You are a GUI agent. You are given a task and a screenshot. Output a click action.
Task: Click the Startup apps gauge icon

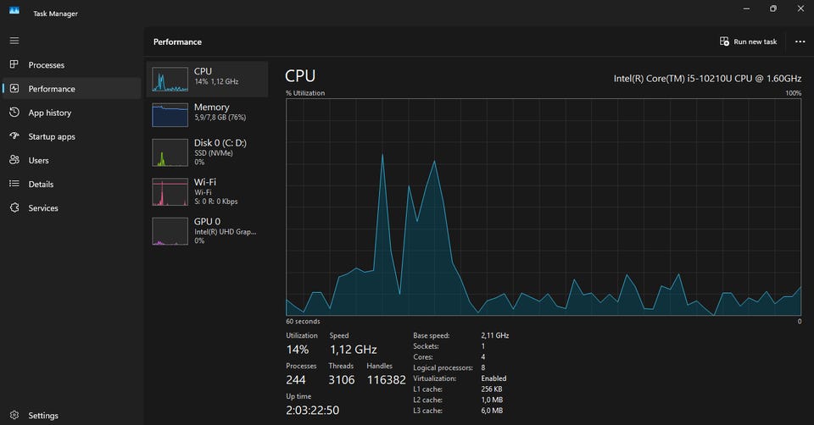click(x=14, y=135)
